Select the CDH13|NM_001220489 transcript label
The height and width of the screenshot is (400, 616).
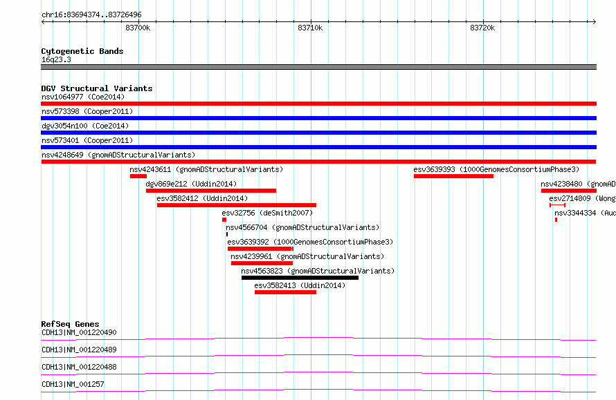tap(79, 350)
